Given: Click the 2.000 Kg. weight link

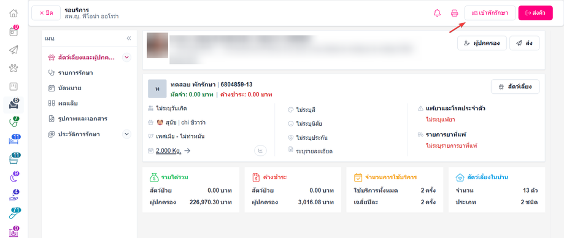Looking at the screenshot, I should pyautogui.click(x=168, y=151).
